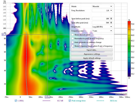136x103 pixels.
Task: Click the 63,7 dB readout value
Action: (x=60, y=101)
